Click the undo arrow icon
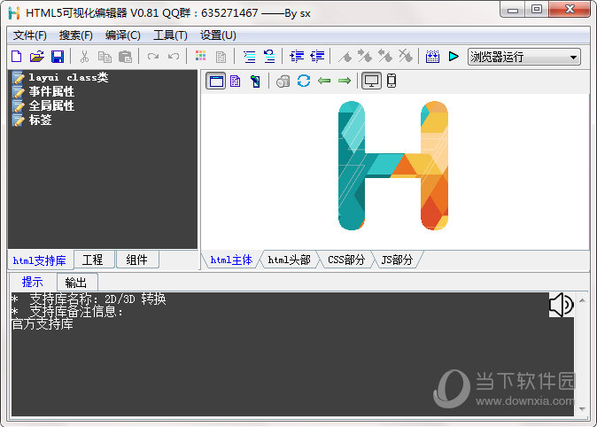This screenshot has height=427, width=597. pyautogui.click(x=174, y=57)
